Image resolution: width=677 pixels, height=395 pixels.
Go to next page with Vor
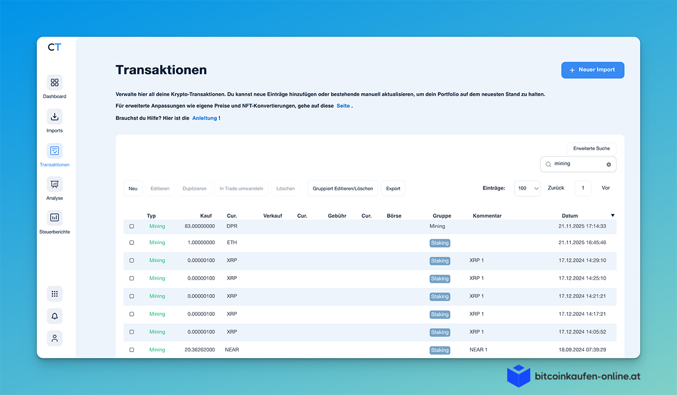(x=605, y=188)
